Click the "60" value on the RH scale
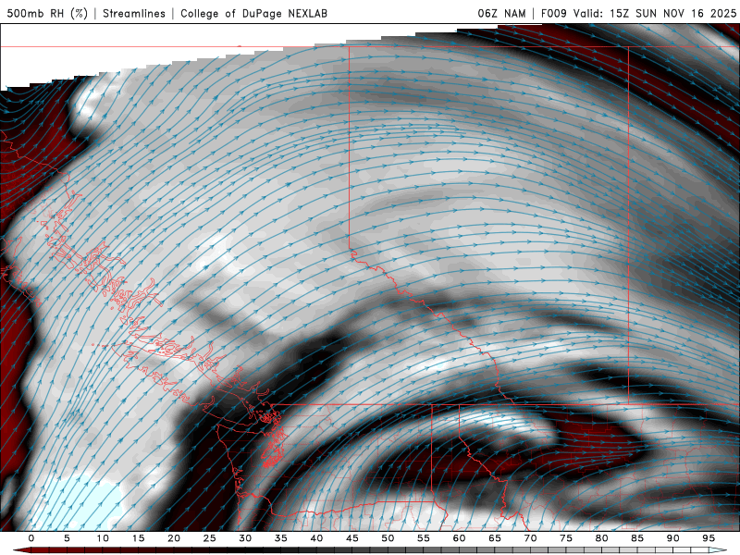 (459, 538)
